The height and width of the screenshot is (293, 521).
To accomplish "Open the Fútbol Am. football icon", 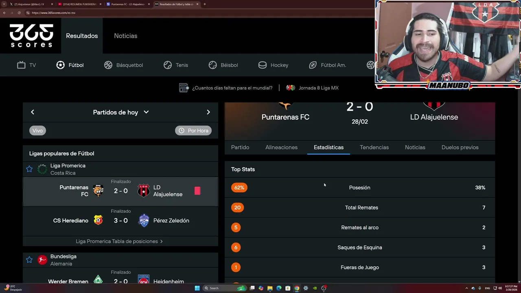I will coord(313,65).
